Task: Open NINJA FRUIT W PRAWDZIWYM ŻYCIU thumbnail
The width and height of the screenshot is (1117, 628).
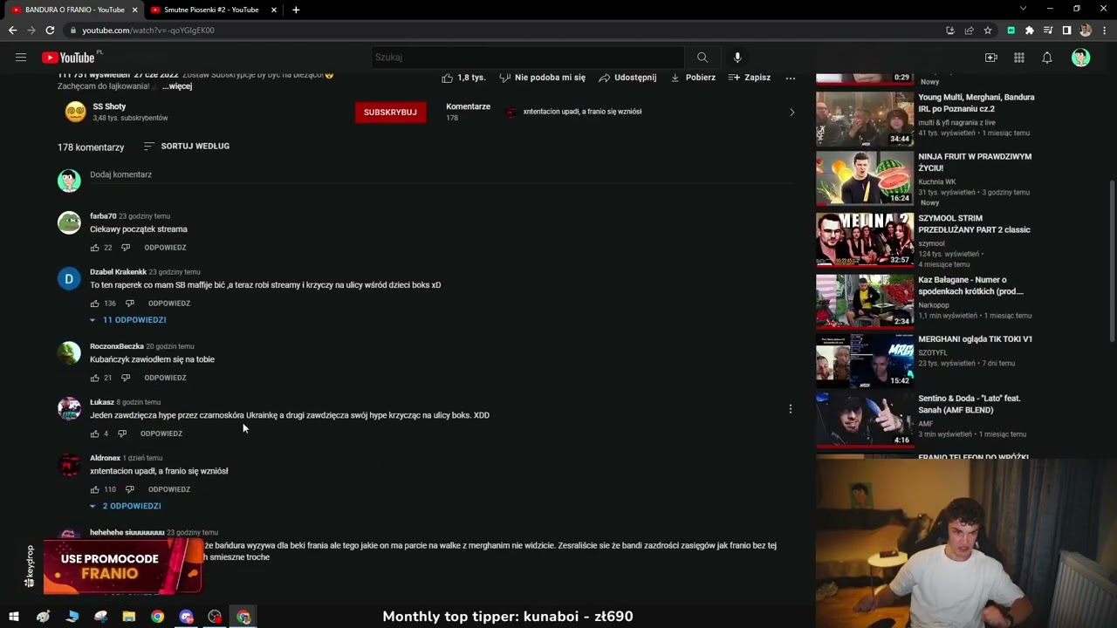Action: 865,178
